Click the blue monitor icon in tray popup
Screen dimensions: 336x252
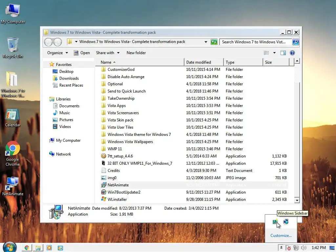pyautogui.click(x=286, y=221)
